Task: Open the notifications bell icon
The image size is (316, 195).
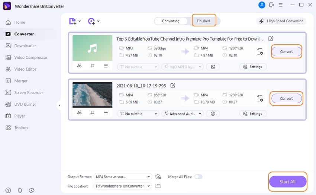Action: point(20,190)
